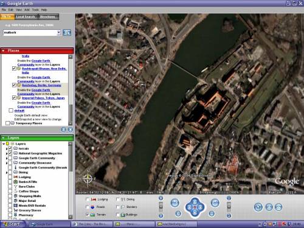This screenshot has width=304, height=228.
Task: Open the Imperial Palace, Tokyo, Japan link
Action: (43, 98)
